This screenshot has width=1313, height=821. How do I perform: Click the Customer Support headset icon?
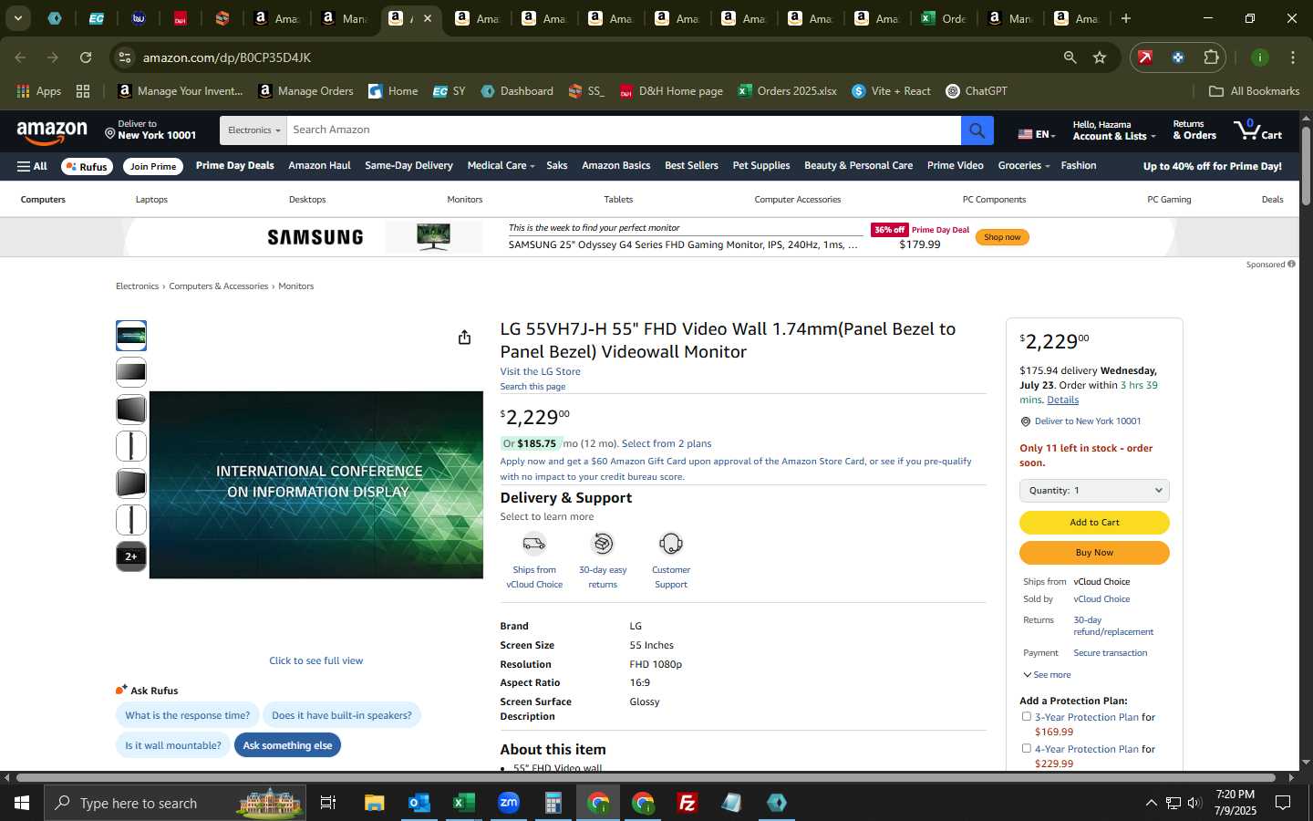[671, 544]
